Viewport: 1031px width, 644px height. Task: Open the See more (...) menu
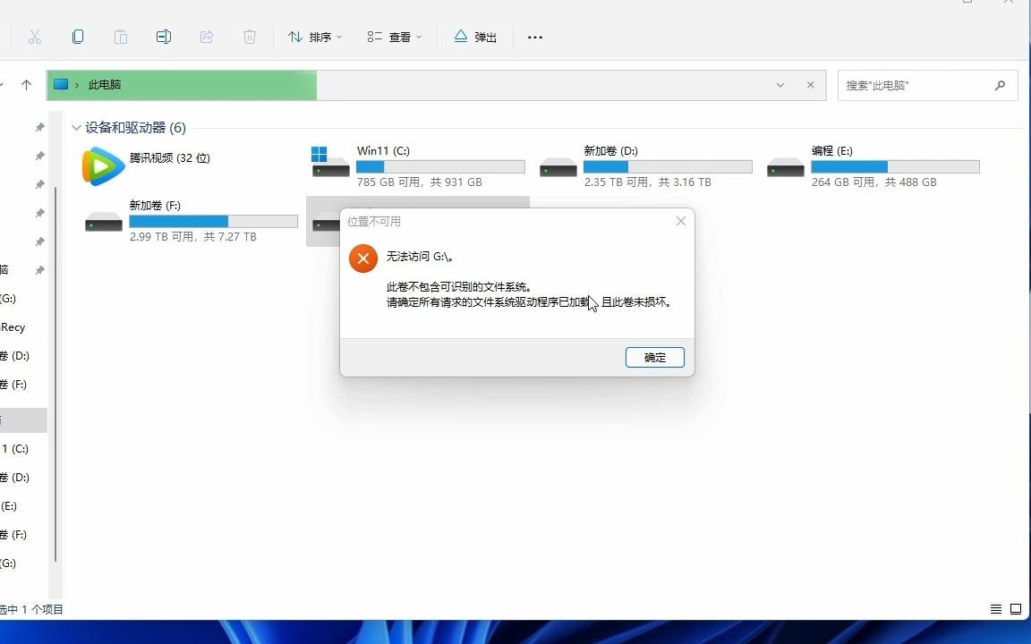click(535, 37)
